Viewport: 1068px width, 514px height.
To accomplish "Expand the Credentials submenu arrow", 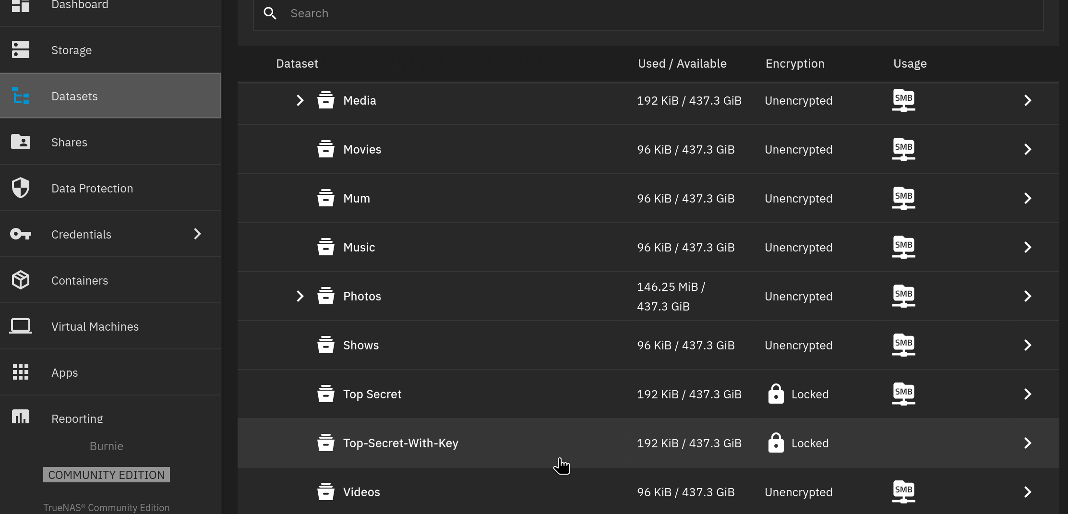I will pos(197,234).
